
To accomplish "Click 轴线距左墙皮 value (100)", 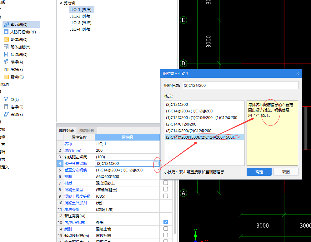I will click(x=127, y=157).
